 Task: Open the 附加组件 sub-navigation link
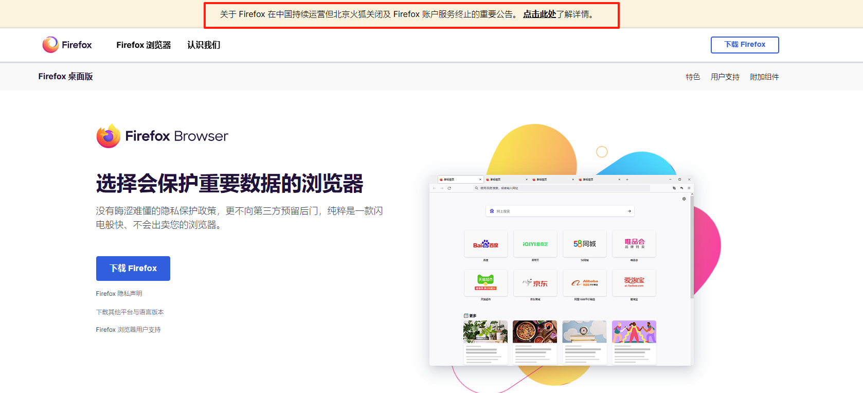[x=764, y=77]
